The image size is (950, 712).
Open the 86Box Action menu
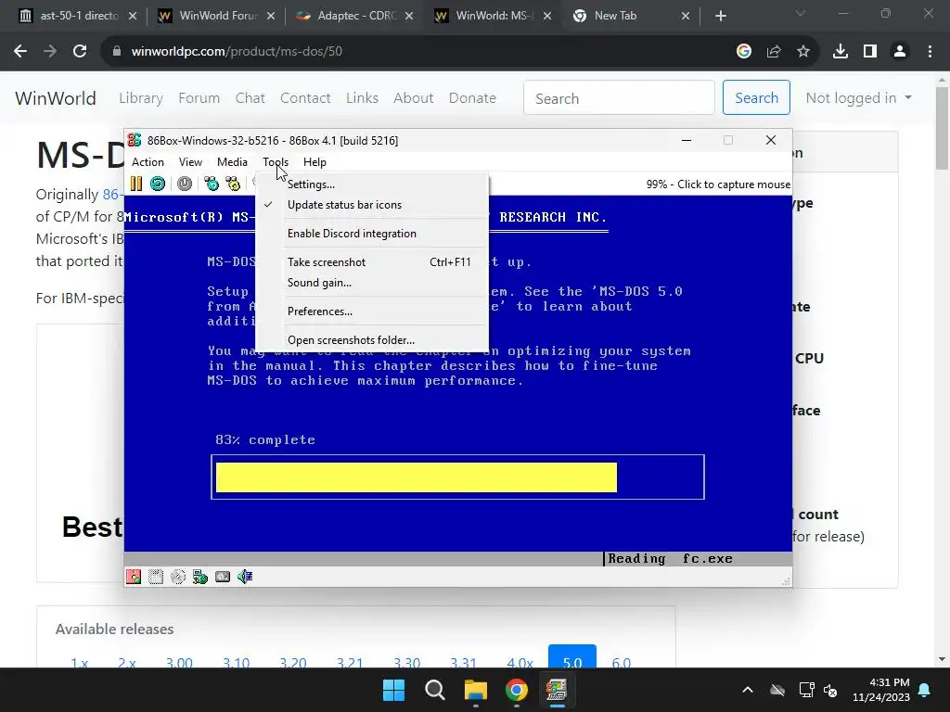pyautogui.click(x=148, y=162)
